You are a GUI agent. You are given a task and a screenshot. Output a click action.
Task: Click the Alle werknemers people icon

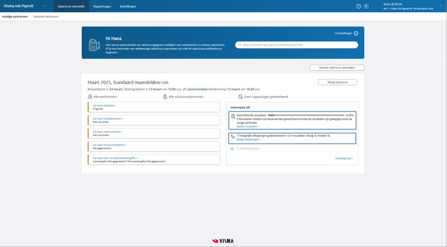[90, 97]
